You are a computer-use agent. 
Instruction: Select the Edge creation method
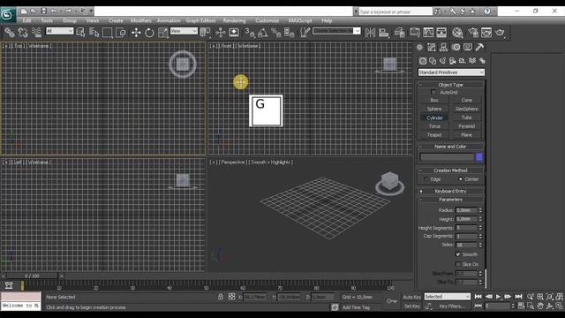(x=426, y=179)
